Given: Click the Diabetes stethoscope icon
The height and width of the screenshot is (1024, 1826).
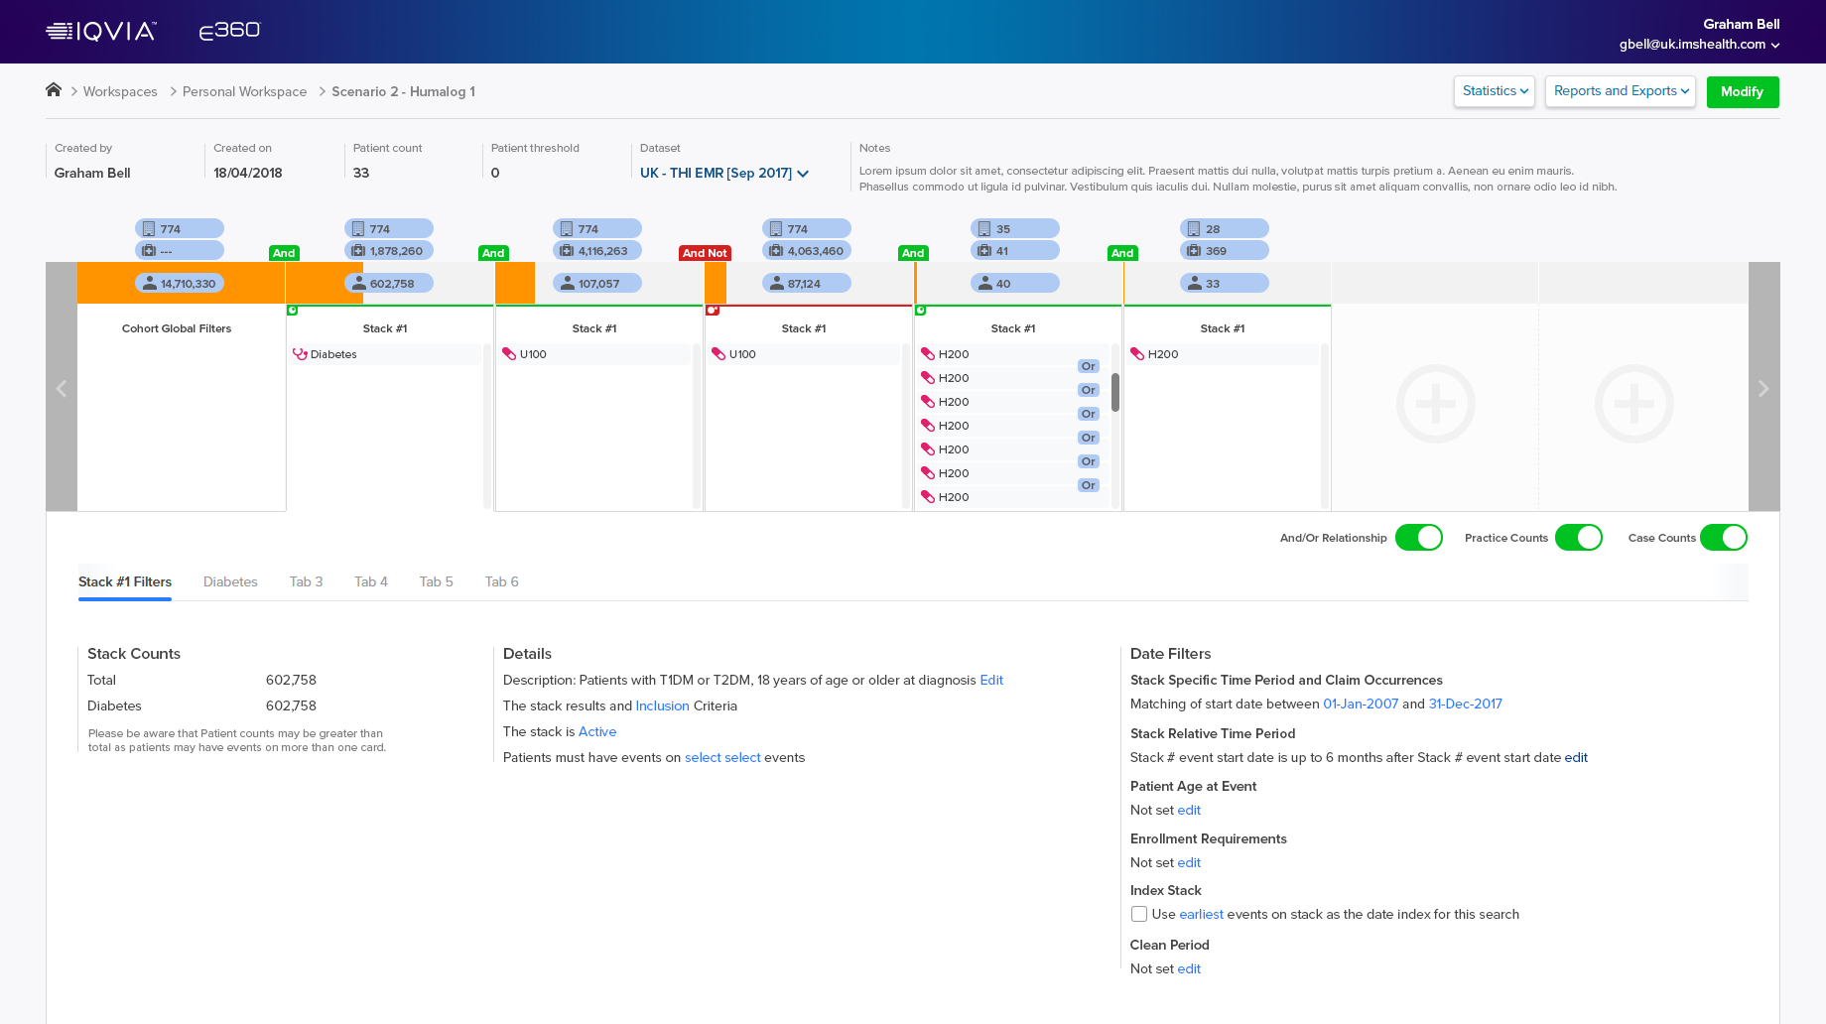Looking at the screenshot, I should click(300, 354).
